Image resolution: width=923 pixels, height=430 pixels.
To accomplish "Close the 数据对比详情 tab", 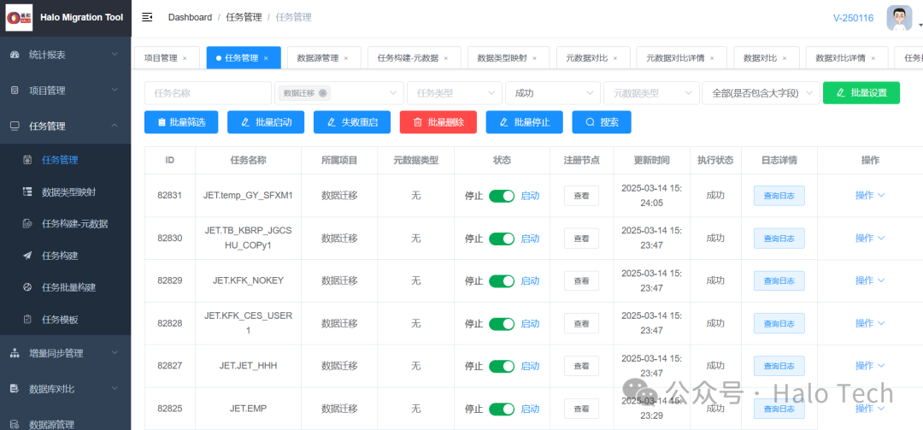I will pyautogui.click(x=873, y=58).
